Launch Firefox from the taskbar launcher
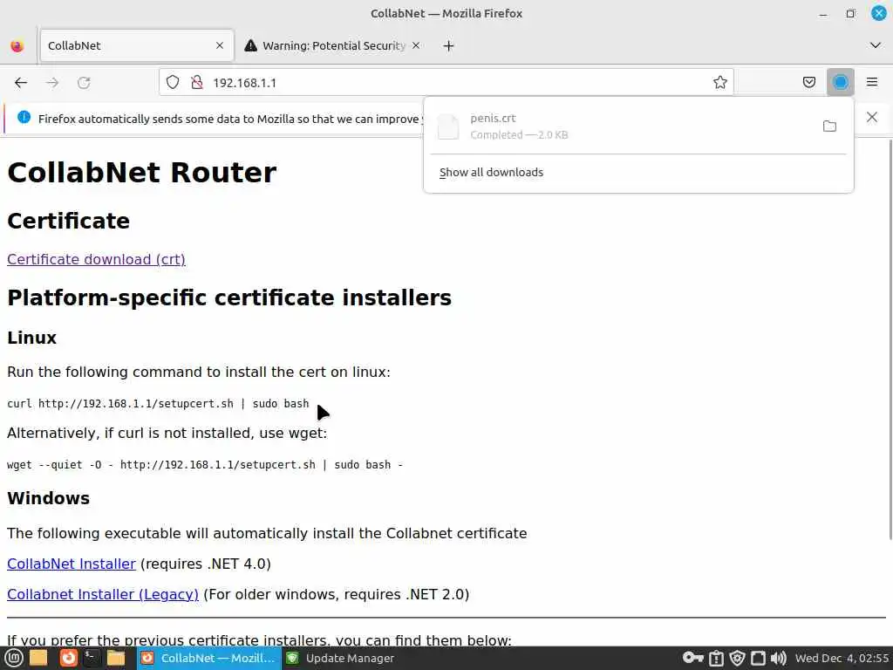 click(68, 658)
